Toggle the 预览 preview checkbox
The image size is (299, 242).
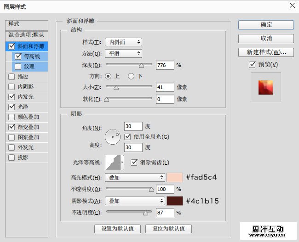pyautogui.click(x=252, y=65)
